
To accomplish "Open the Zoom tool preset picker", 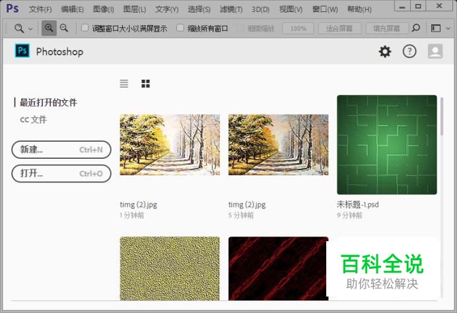I will click(22, 28).
